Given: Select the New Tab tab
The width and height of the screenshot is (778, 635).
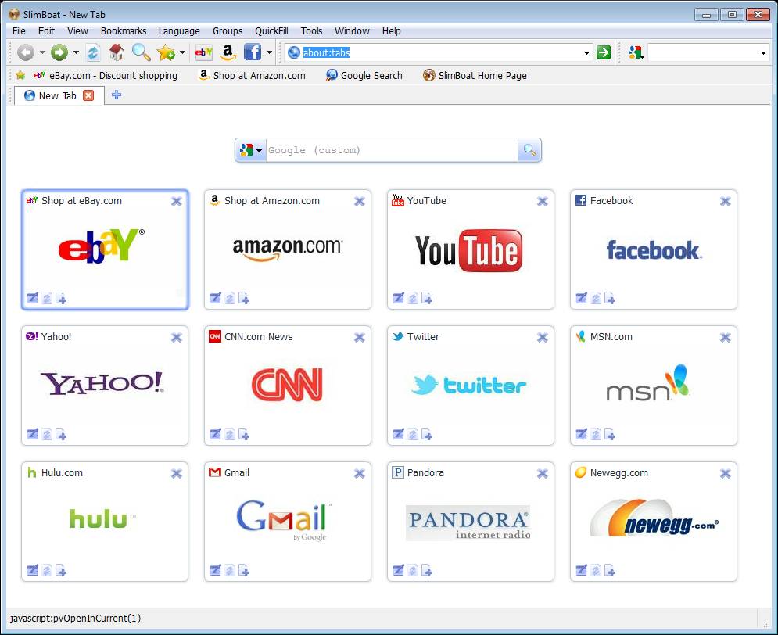Looking at the screenshot, I should click(x=58, y=95).
